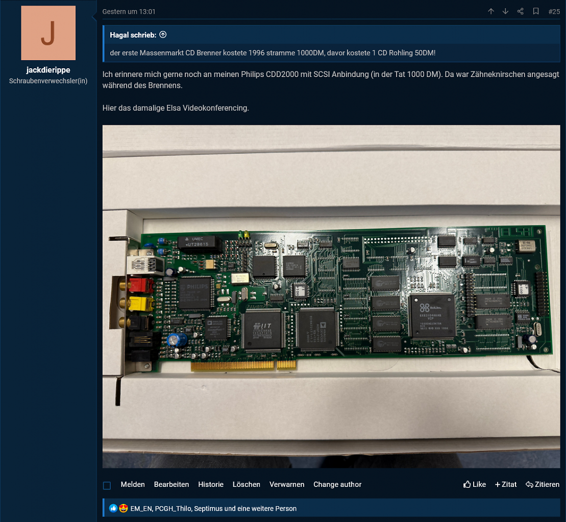This screenshot has width=566, height=522.
Task: Report post using Melden
Action: [x=133, y=484]
